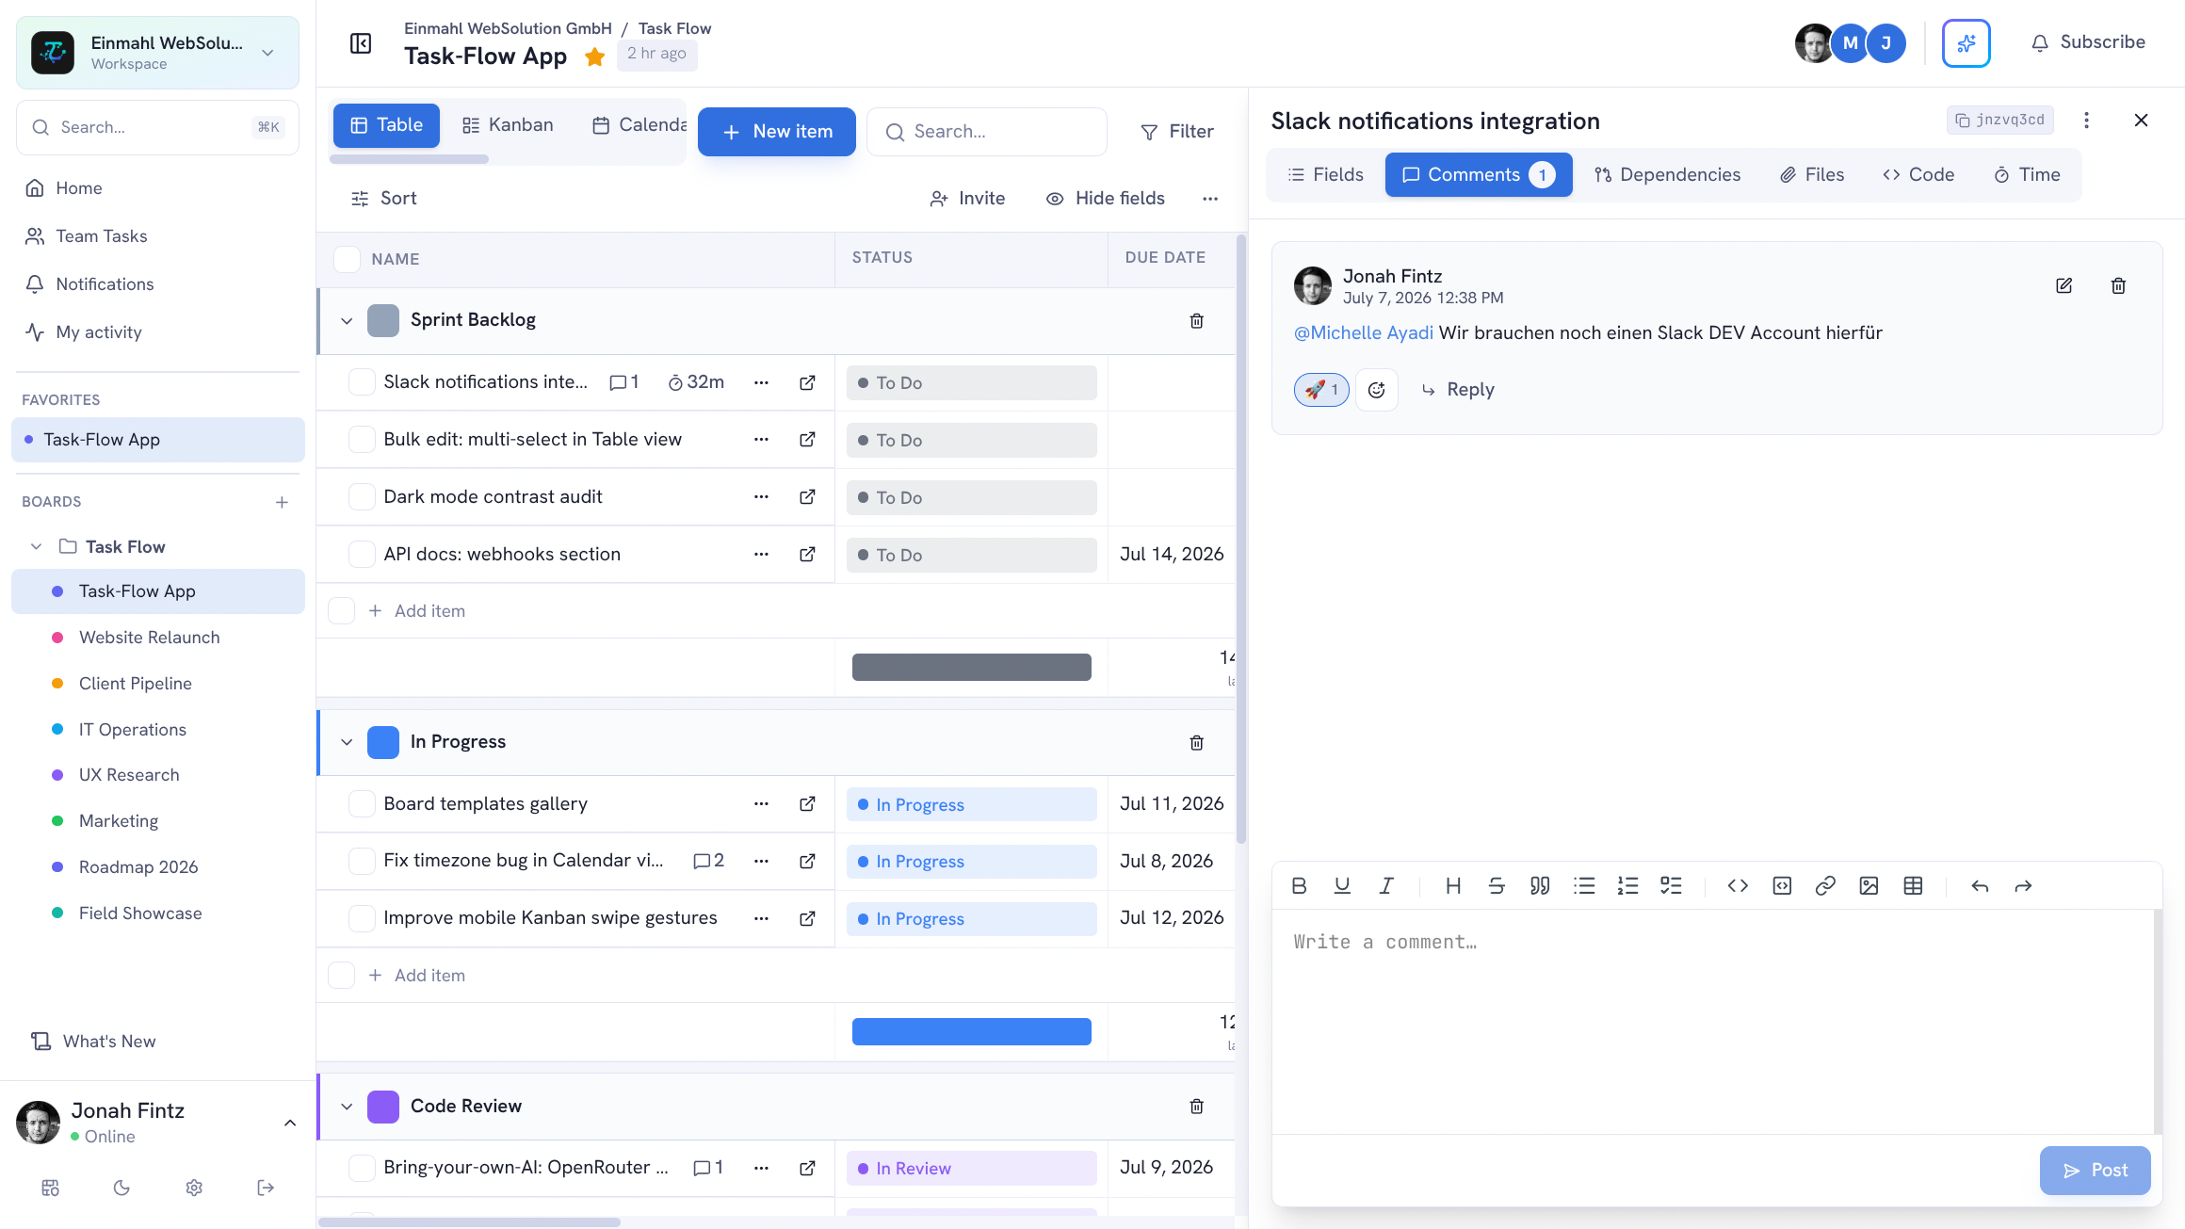Check the Dark mode contrast audit row
The height and width of the screenshot is (1229, 2185).
point(362,497)
